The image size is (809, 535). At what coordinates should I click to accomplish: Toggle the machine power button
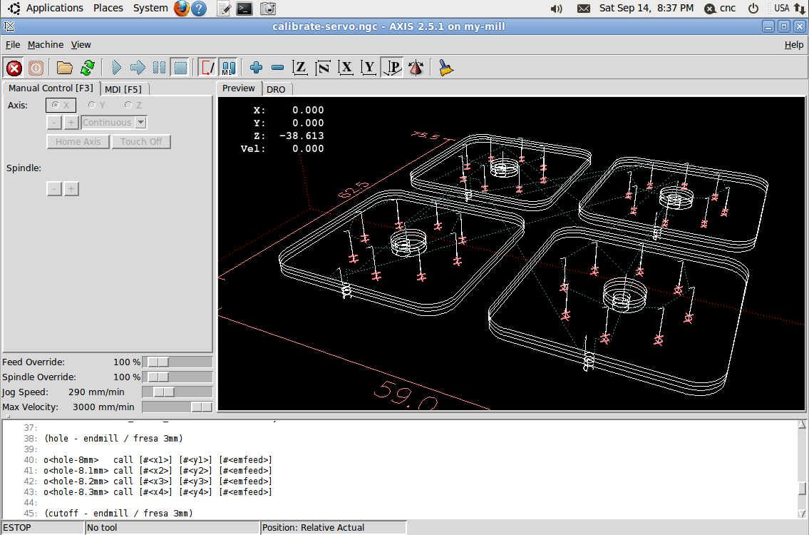click(x=36, y=68)
